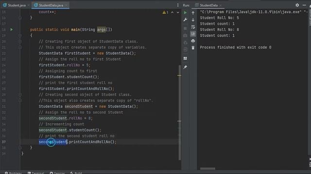Click 'Student Roll No: 5' output
This screenshot has height=174, width=311.
(x=219, y=18)
